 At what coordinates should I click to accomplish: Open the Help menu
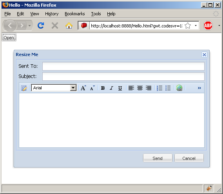point(111,14)
